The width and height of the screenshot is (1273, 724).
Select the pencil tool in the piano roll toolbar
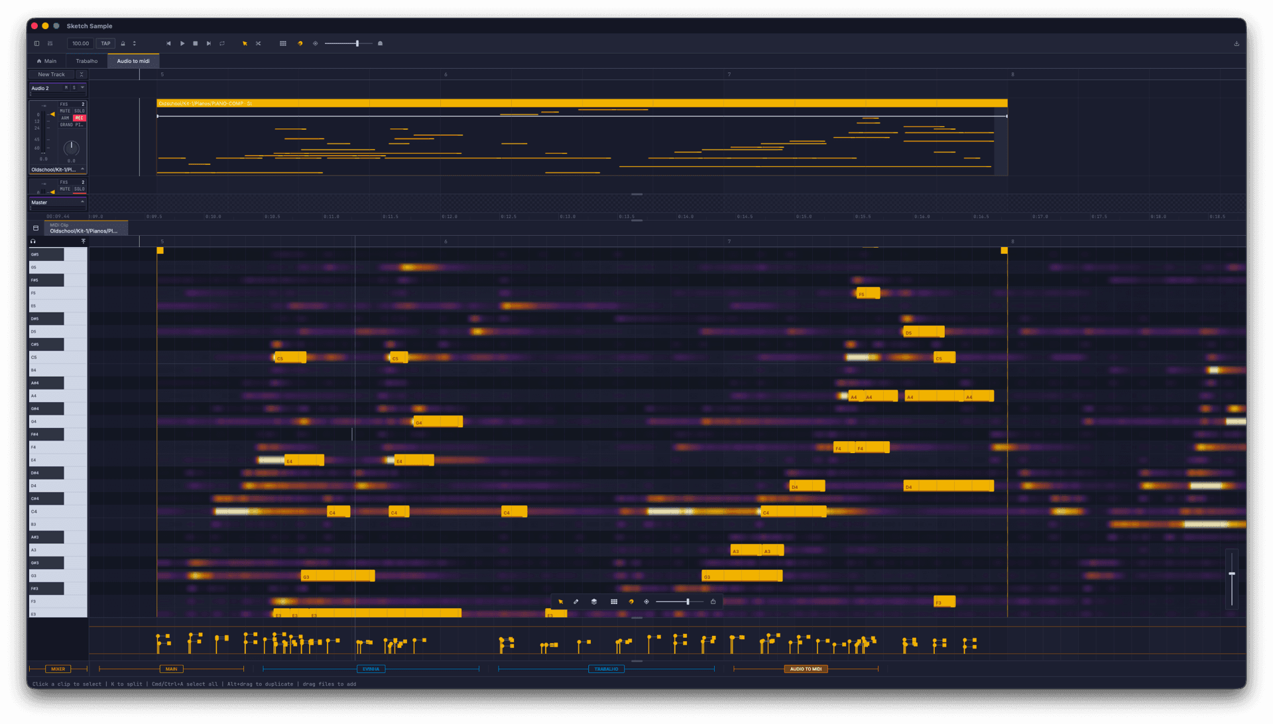pyautogui.click(x=576, y=602)
